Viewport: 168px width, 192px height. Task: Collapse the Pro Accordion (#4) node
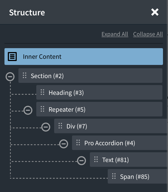(x=64, y=144)
